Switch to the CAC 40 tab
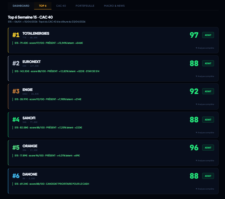 61,6
